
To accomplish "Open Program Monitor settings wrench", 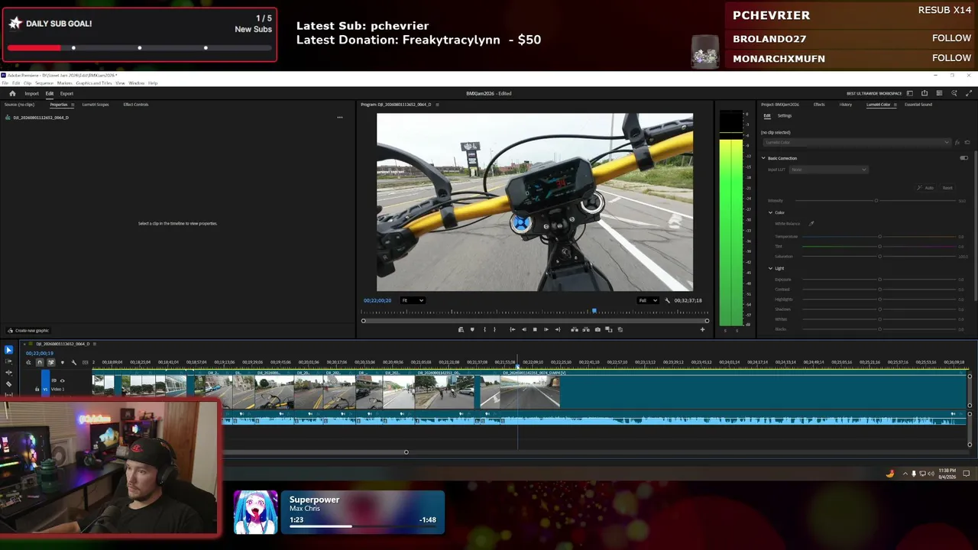I will (x=667, y=300).
